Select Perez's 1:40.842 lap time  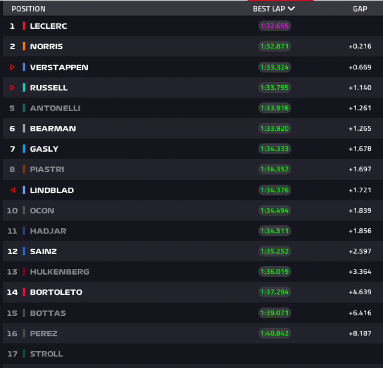coord(274,333)
